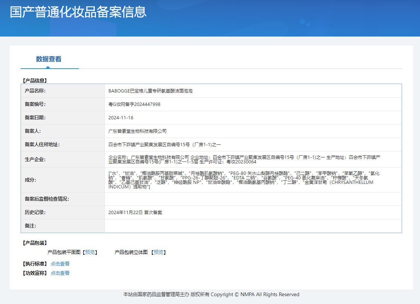Click the 历史记录 row label
The width and height of the screenshot is (420, 304).
35,212
